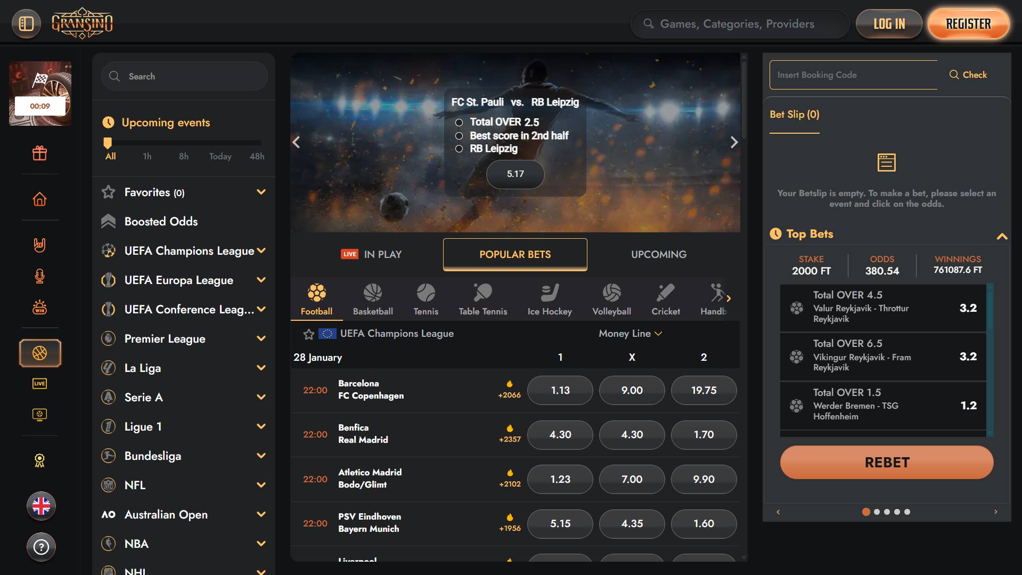The width and height of the screenshot is (1022, 575).
Task: Open the UK flag language selector
Action: click(41, 506)
